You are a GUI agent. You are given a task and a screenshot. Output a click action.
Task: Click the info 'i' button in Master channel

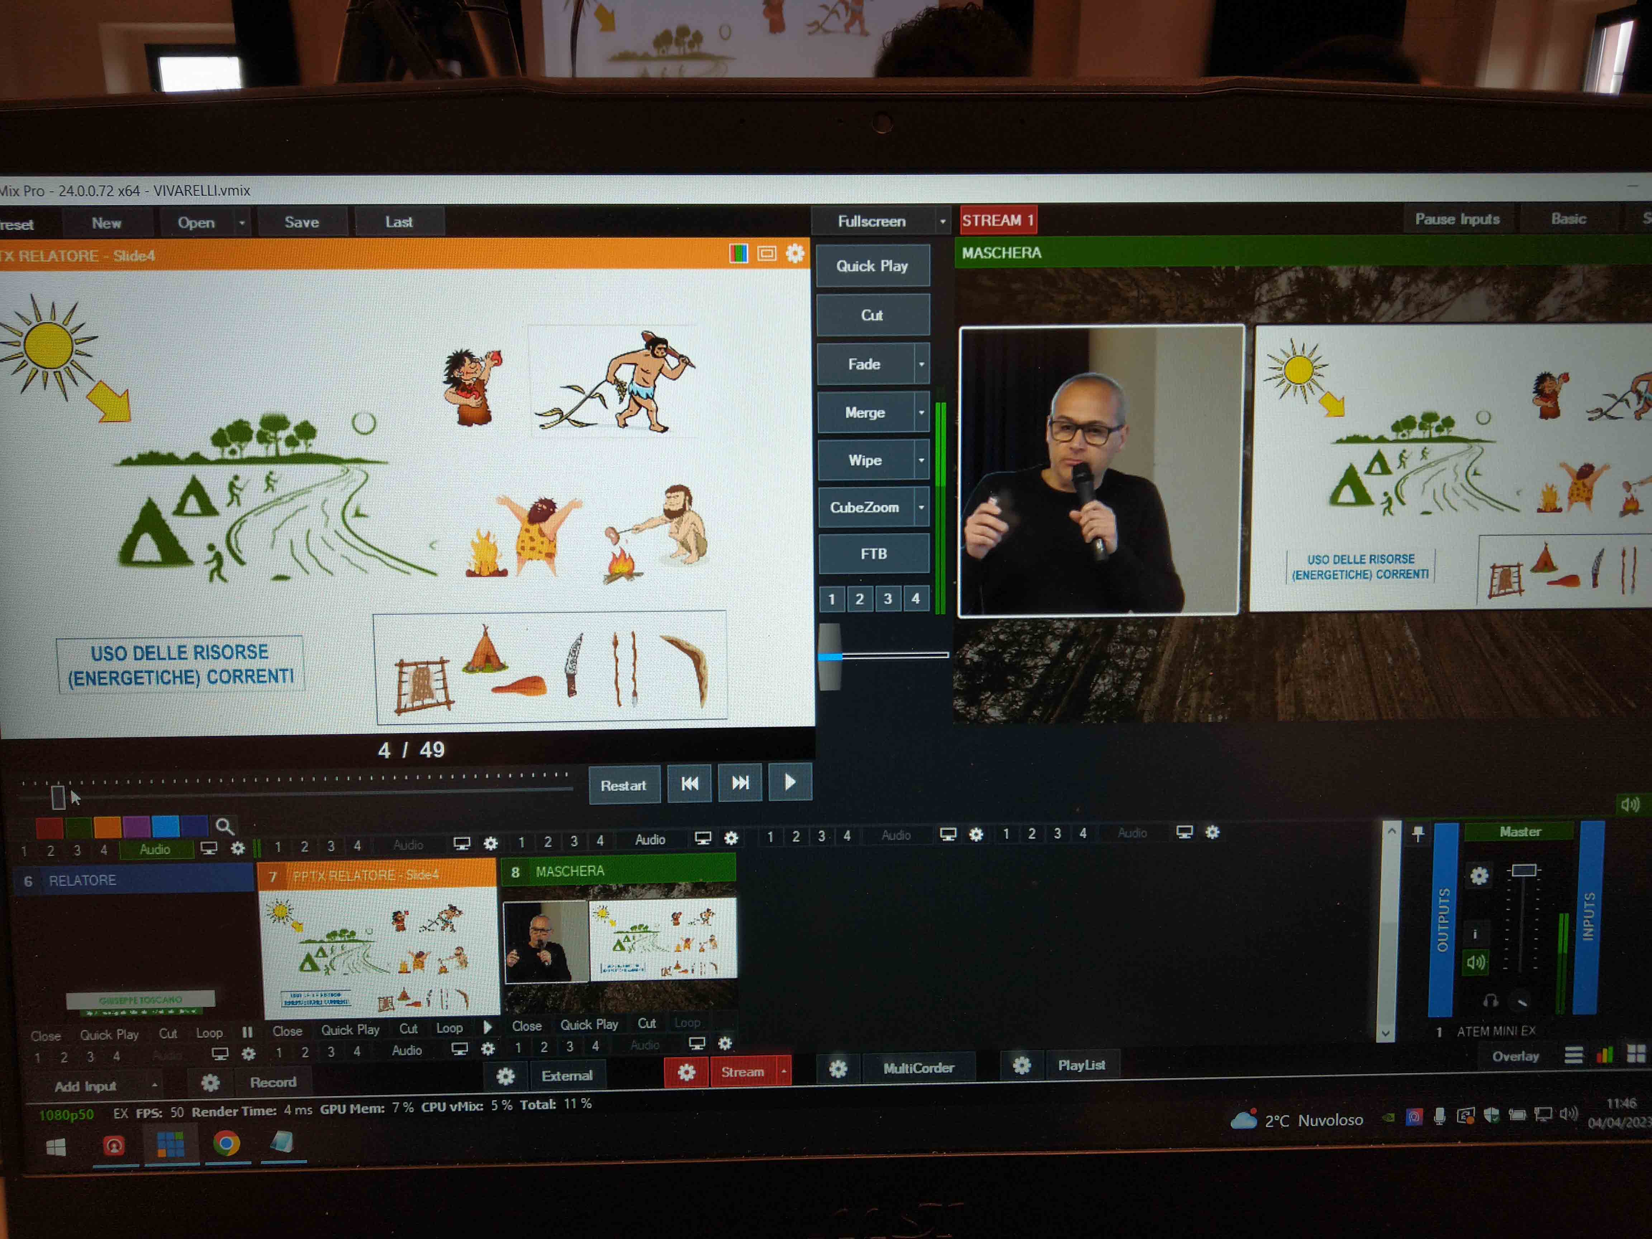1475,934
